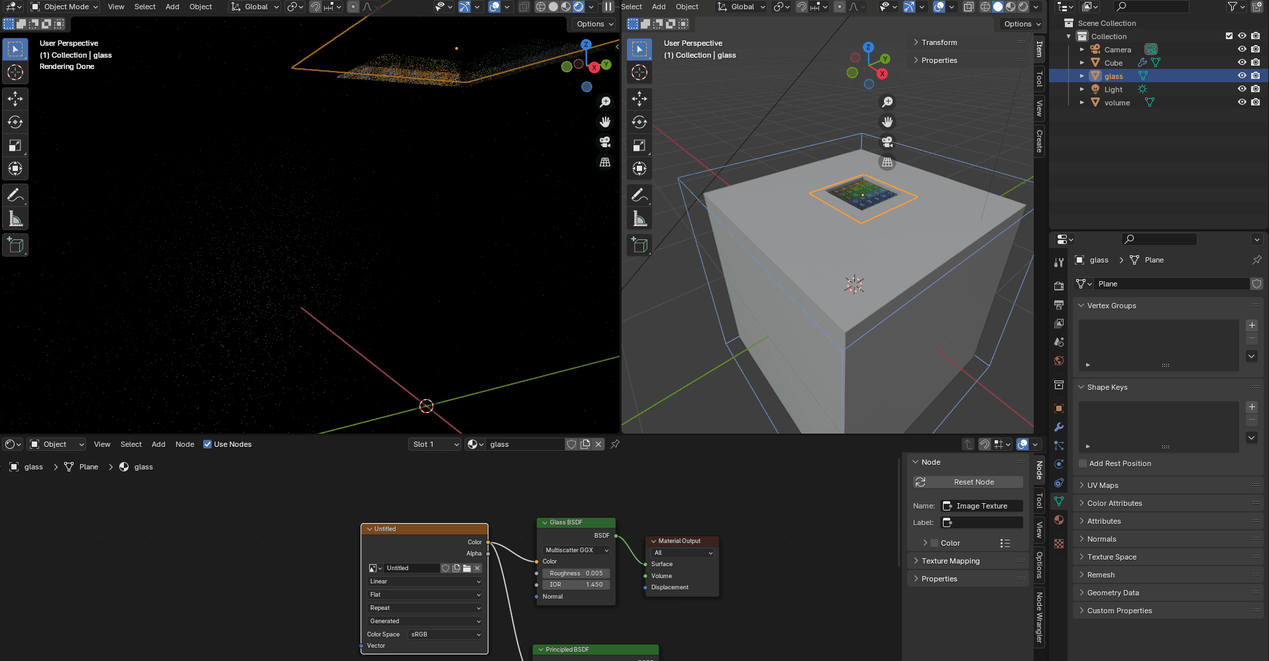The image size is (1269, 661).
Task: Select the Rotate tool in left viewport
Action: coord(15,122)
